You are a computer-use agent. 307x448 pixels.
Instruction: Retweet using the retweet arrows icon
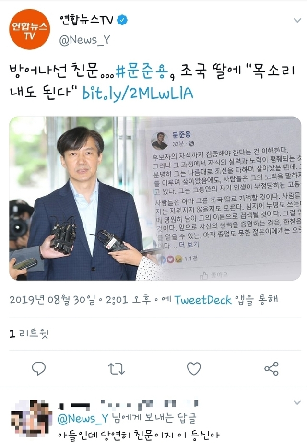(x=117, y=368)
